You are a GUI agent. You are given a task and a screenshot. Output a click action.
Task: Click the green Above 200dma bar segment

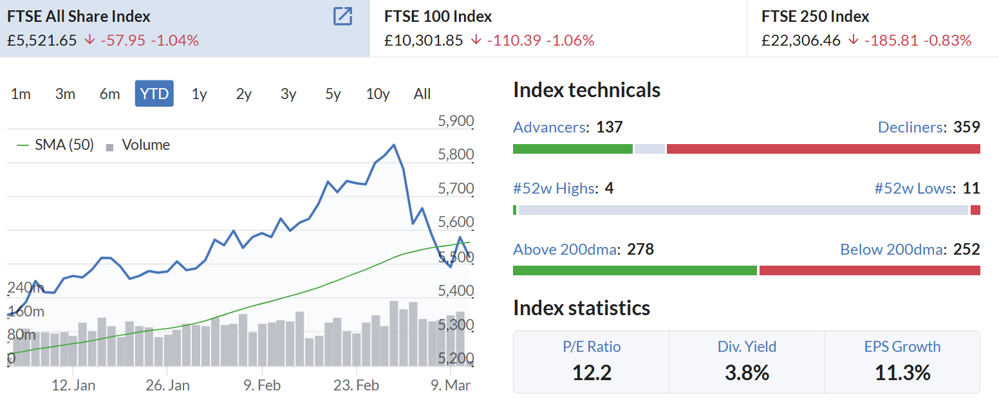click(635, 270)
